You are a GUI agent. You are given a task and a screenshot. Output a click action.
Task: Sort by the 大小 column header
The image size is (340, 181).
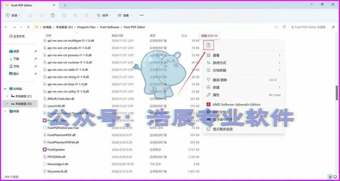pyautogui.click(x=184, y=36)
